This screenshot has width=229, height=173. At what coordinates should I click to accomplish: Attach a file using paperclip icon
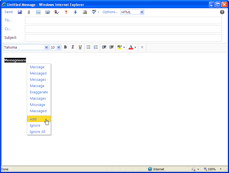click(29, 12)
